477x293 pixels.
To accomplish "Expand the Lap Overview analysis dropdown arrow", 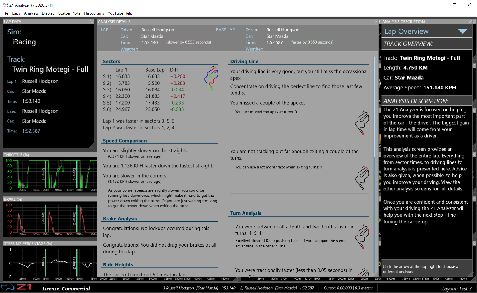I will (462, 31).
